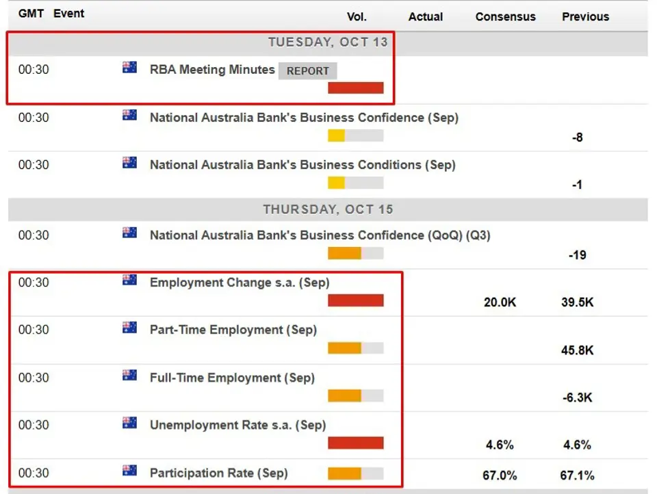Click orange volatility bar for Part-Time Employment

pos(356,348)
